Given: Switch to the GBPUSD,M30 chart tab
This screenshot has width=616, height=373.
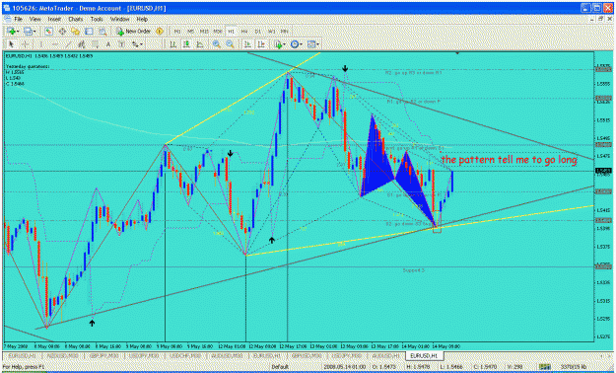Looking at the screenshot, I should coord(307,356).
